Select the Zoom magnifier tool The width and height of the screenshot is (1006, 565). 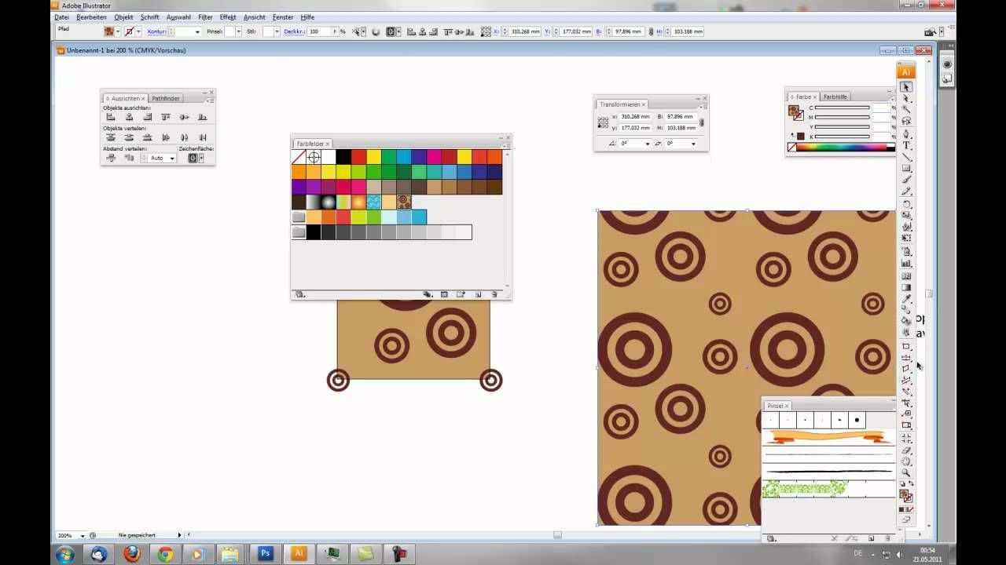point(906,473)
